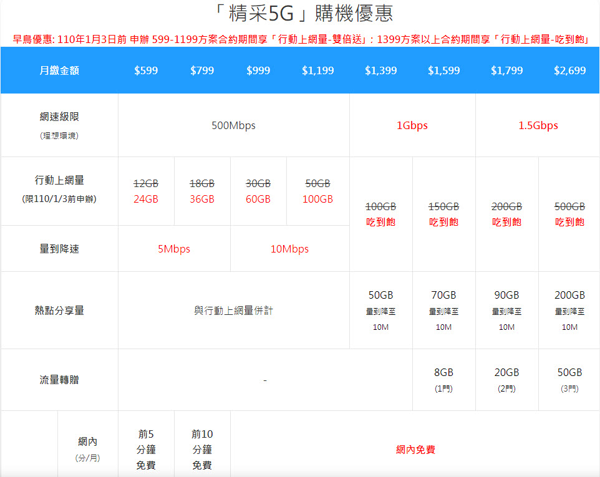Click the 與行動上網量併計 hotspot cell
Screen dimensions: 600x477
click(x=233, y=311)
